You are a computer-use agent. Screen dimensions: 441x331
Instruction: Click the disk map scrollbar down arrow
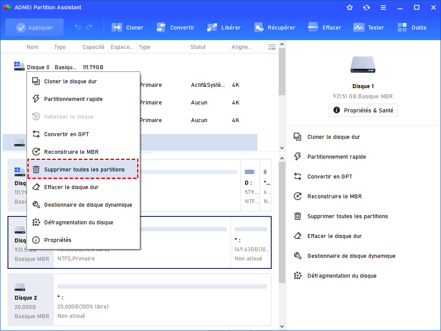pyautogui.click(x=282, y=327)
